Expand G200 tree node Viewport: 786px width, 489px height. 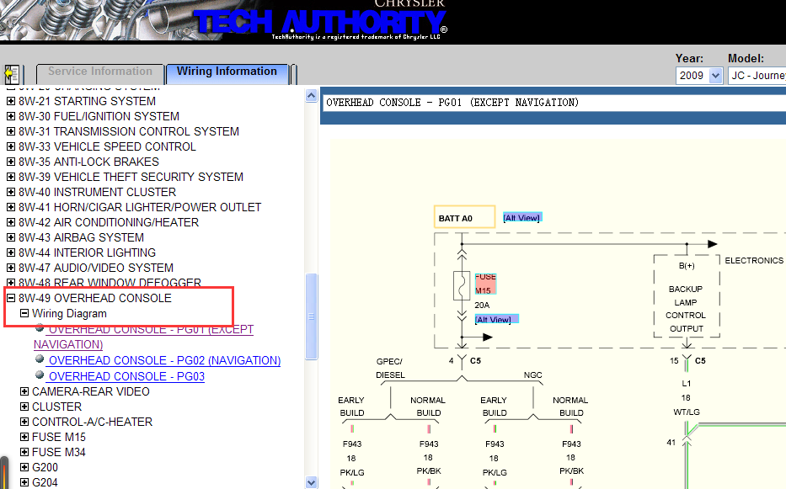[x=24, y=467]
